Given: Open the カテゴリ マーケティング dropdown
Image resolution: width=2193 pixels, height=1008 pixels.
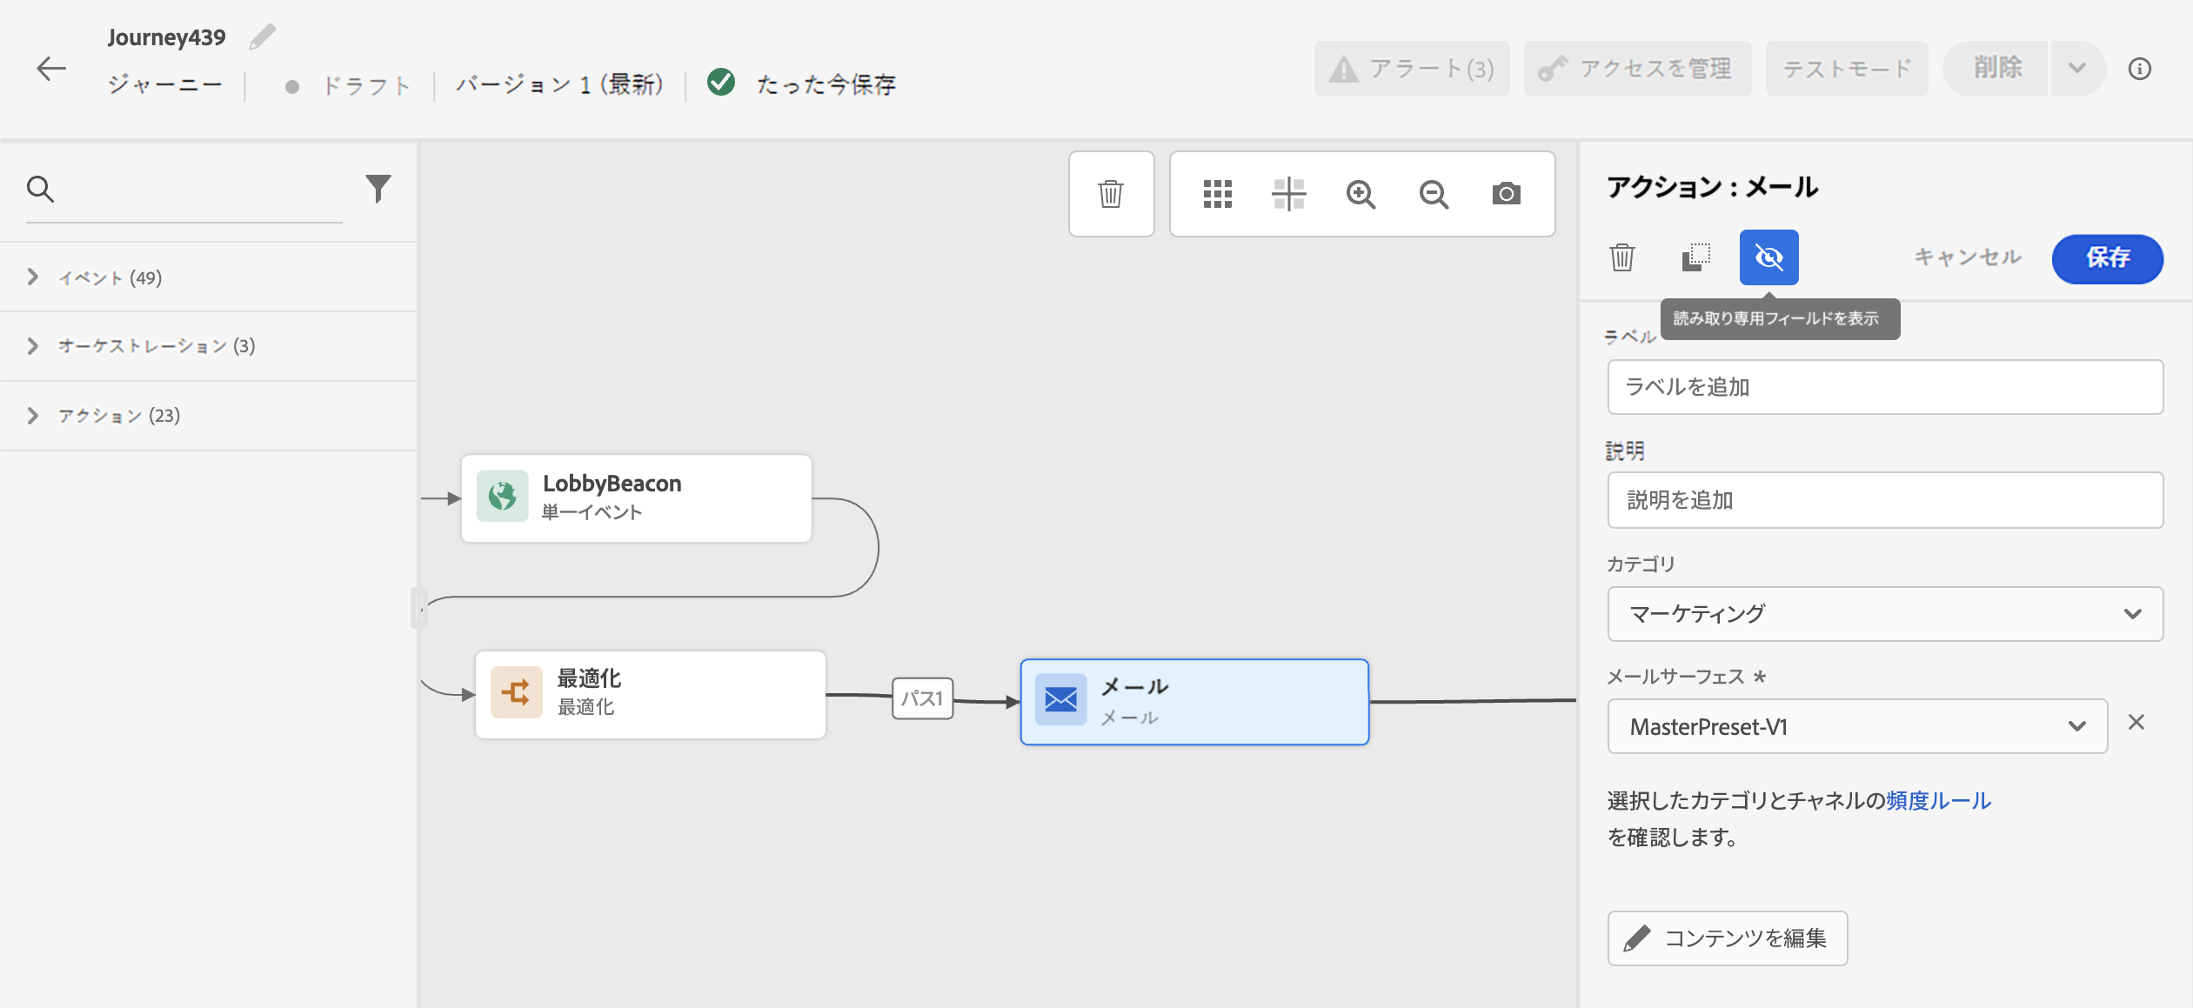Looking at the screenshot, I should pos(1884,614).
